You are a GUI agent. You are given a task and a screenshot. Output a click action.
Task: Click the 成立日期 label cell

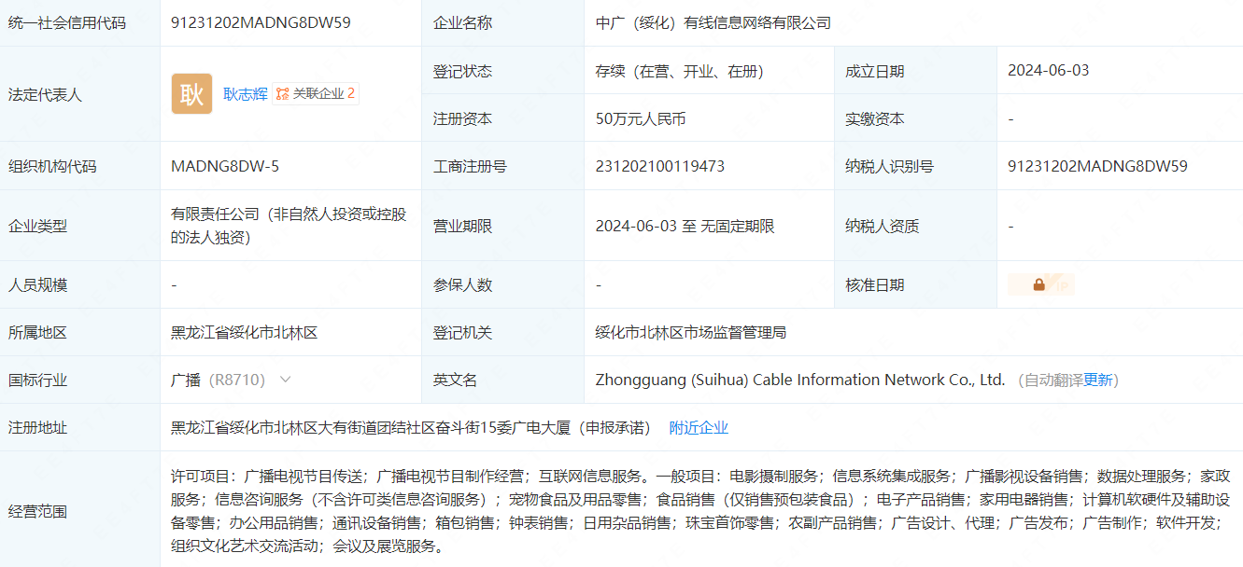pos(915,71)
